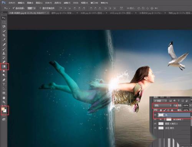Image resolution: width=192 pixels, height=147 pixels.
Task: Toggle the Auto-Select checkbox
Action: 13,8
